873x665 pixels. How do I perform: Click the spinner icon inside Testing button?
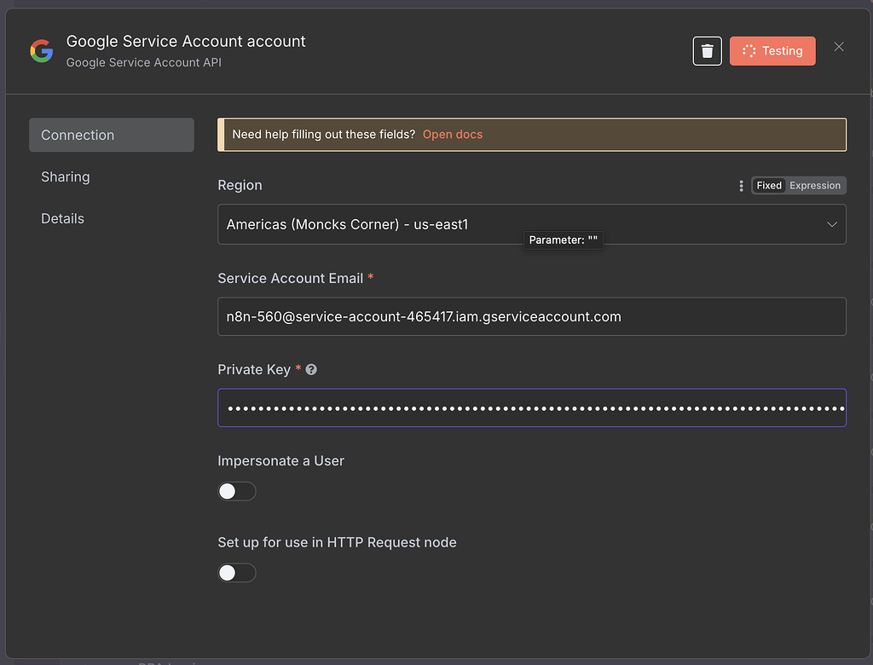[750, 50]
